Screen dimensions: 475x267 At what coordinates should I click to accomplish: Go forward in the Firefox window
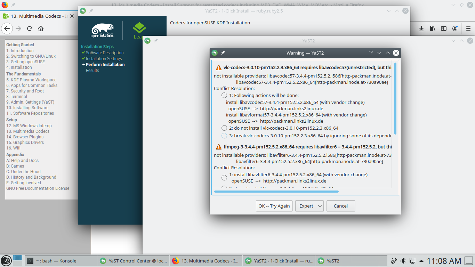click(19, 29)
